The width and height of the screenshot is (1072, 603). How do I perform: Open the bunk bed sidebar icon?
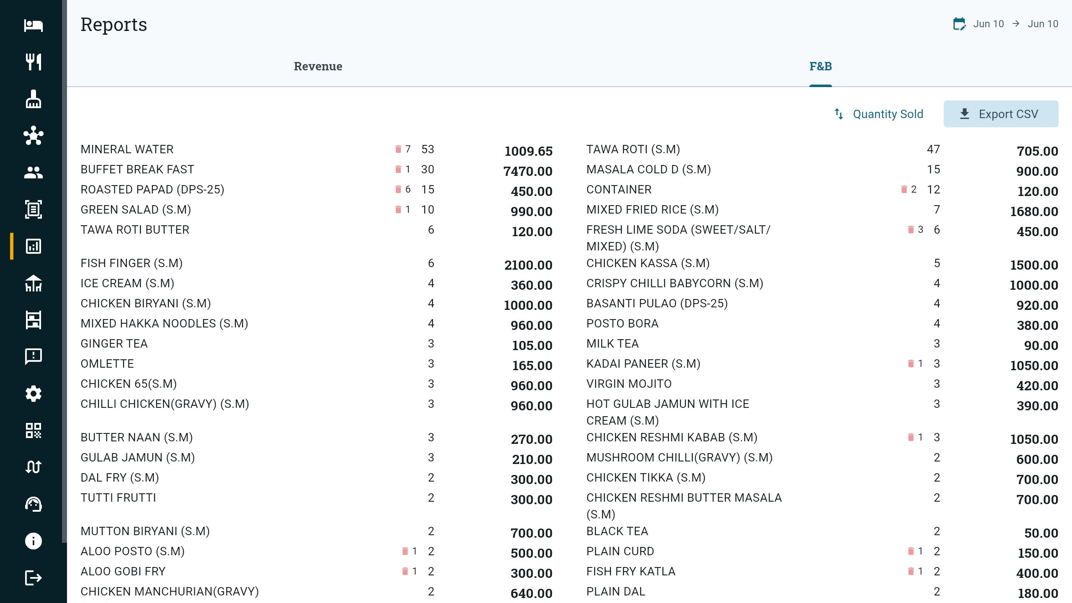(x=33, y=320)
